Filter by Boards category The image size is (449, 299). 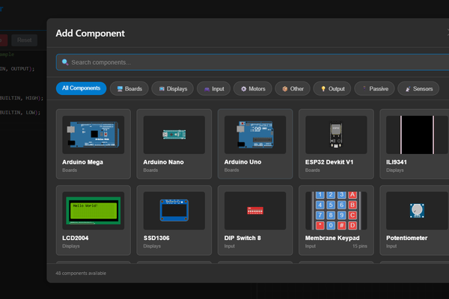129,89
